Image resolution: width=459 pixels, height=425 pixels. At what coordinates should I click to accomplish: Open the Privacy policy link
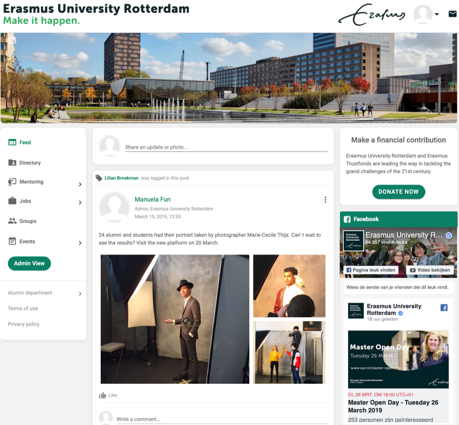[x=23, y=324]
